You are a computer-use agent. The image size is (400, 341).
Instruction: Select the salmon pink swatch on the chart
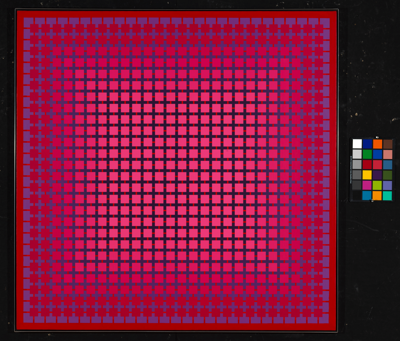(x=388, y=155)
